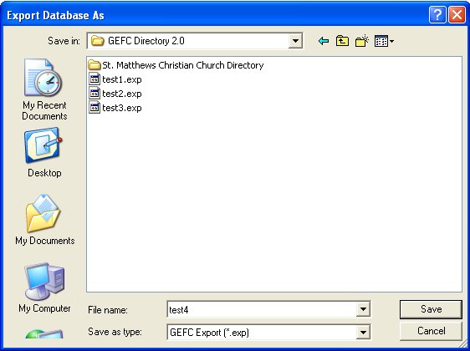Create a new folder
This screenshot has width=470, height=351.
tap(362, 41)
